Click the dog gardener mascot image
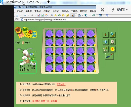This screenshot has width=131, height=107. pos(27,56)
